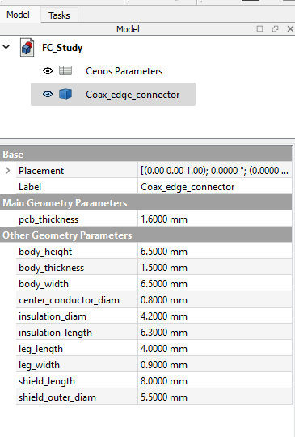
Task: Select the Cenos Parameters tree item
Action: click(x=124, y=71)
